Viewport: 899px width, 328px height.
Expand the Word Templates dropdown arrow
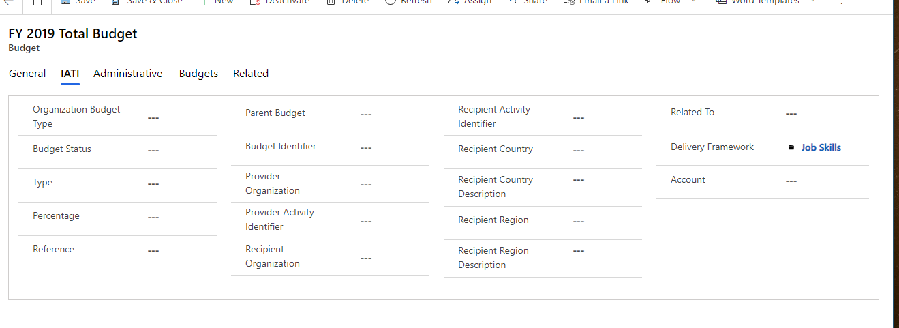point(812,2)
